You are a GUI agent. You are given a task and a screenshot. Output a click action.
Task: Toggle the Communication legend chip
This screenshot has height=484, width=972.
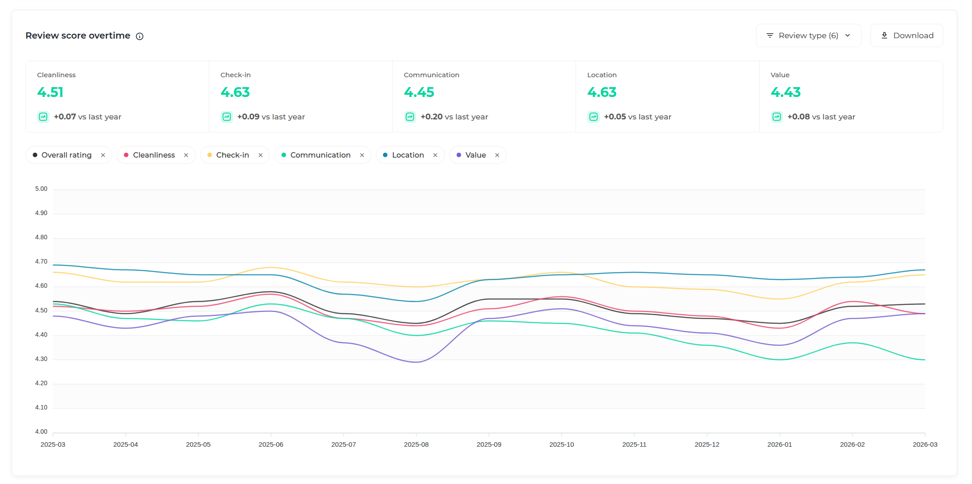320,155
